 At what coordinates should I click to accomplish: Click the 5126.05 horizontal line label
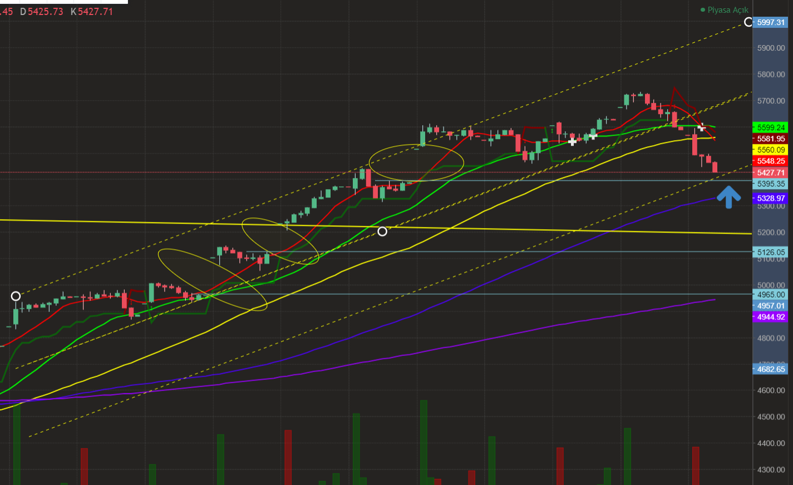pyautogui.click(x=771, y=252)
